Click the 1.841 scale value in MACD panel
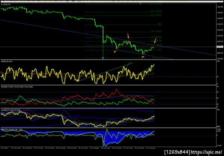The width and height of the screenshot is (224, 156). (219, 129)
